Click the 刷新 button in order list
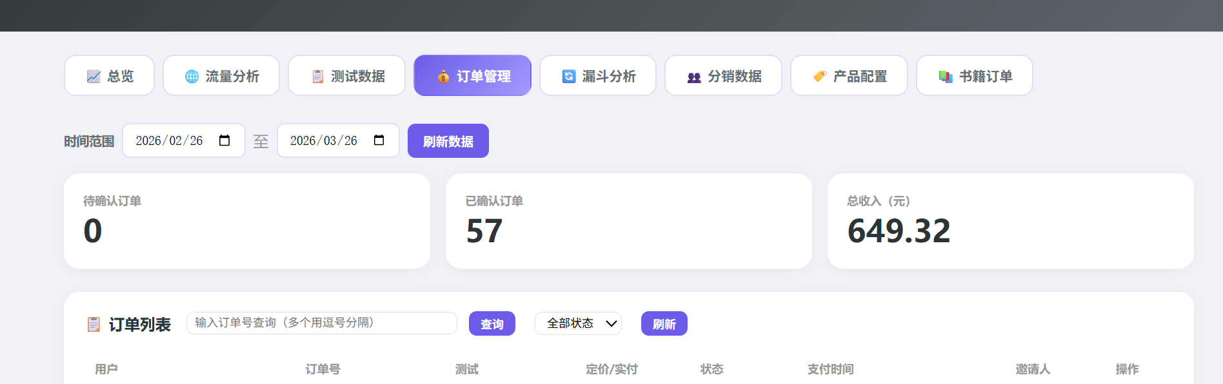This screenshot has width=1223, height=384. click(x=664, y=323)
